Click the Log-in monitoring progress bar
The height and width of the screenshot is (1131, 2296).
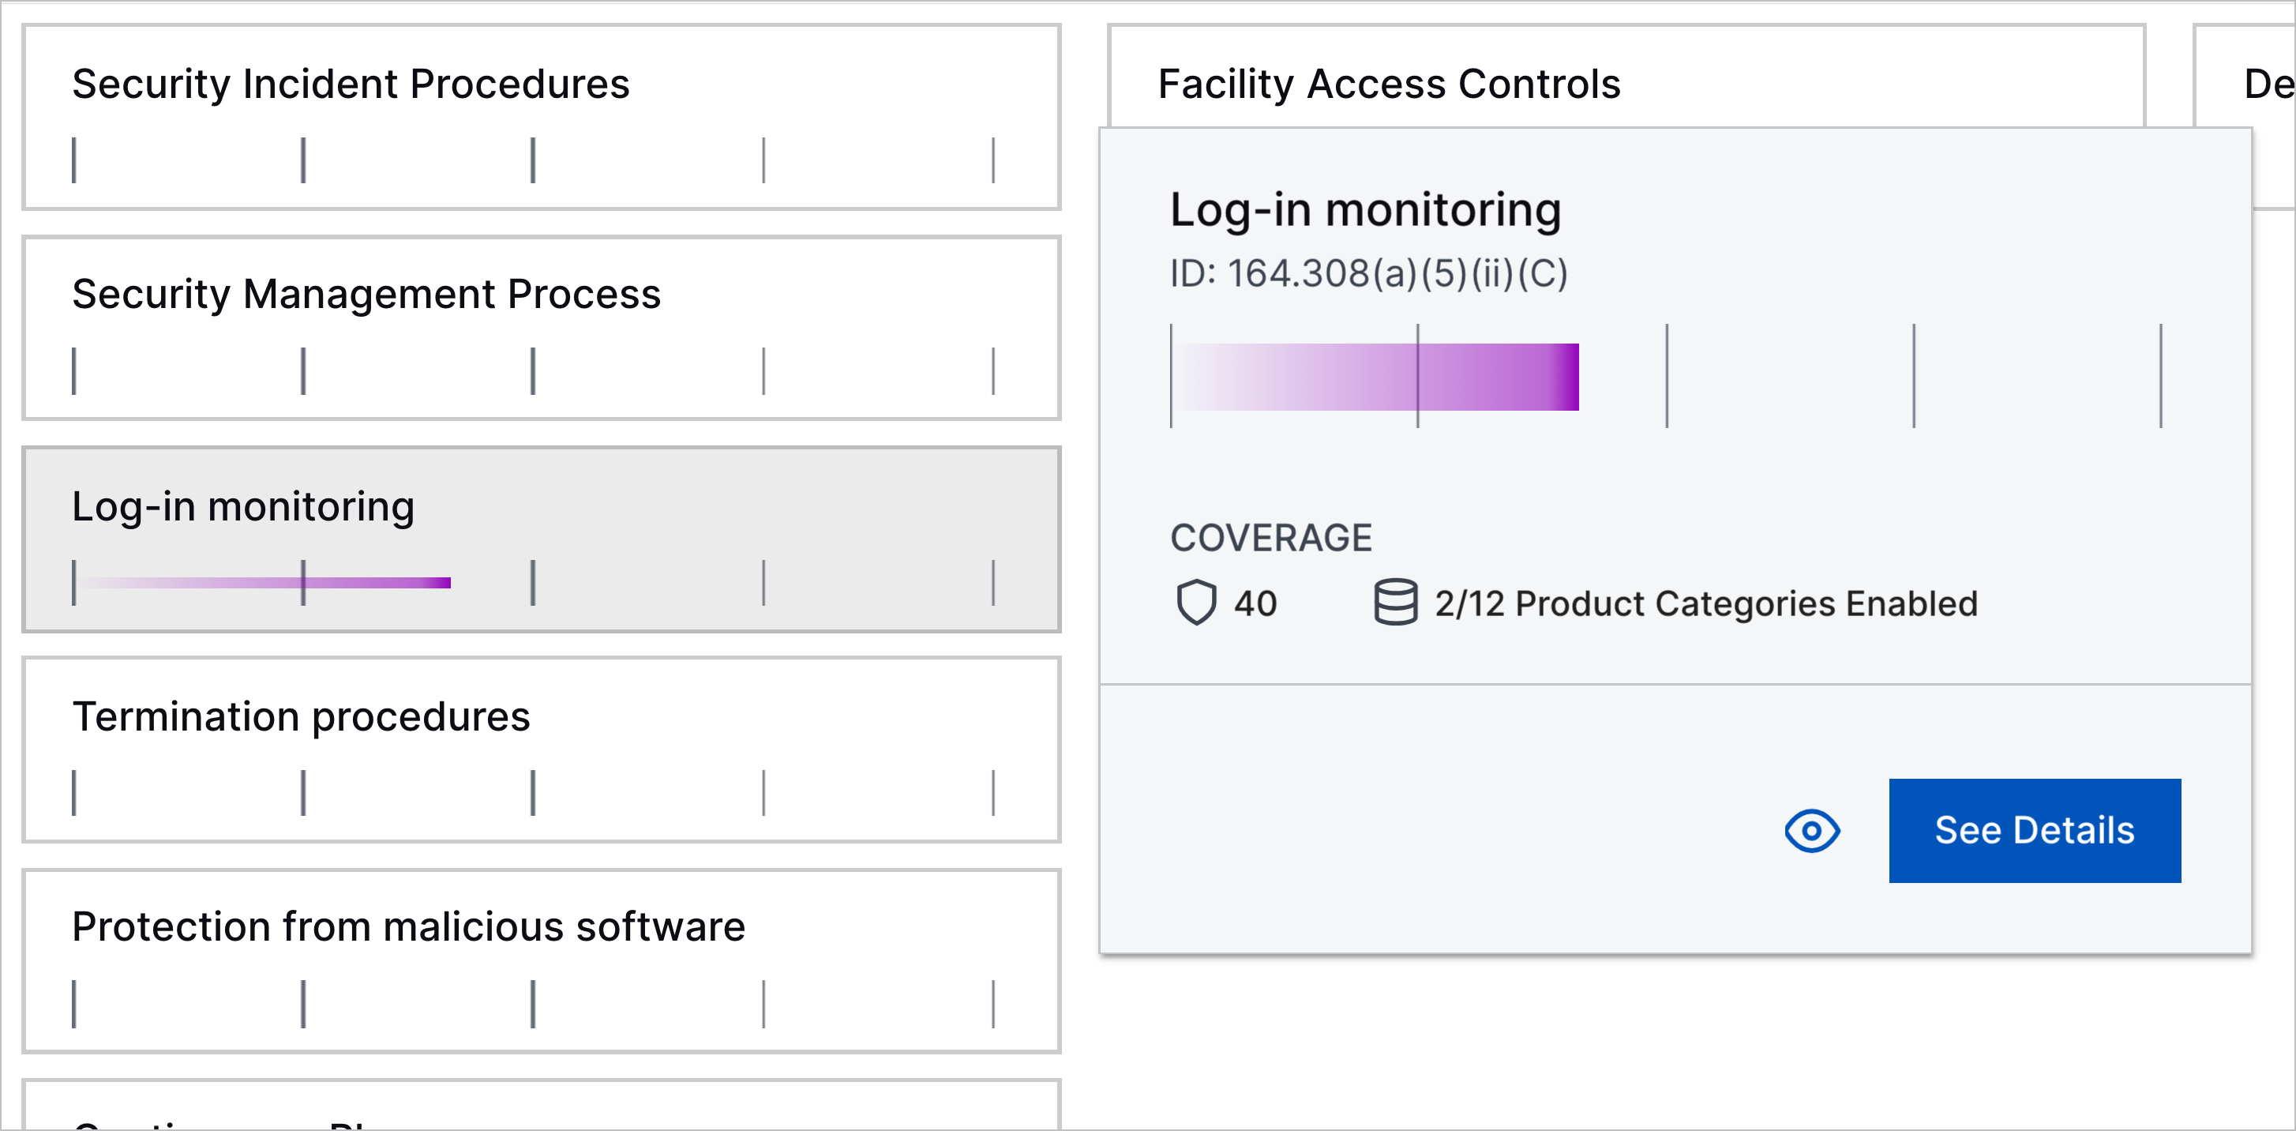pyautogui.click(x=263, y=584)
